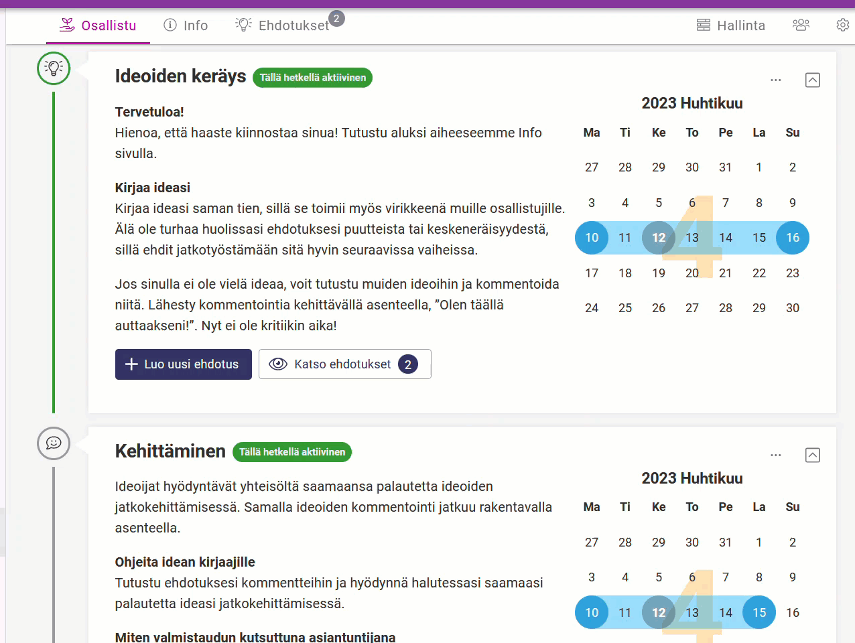Open the users group icon in top bar
Viewport: 855px width, 643px height.
[x=801, y=25]
